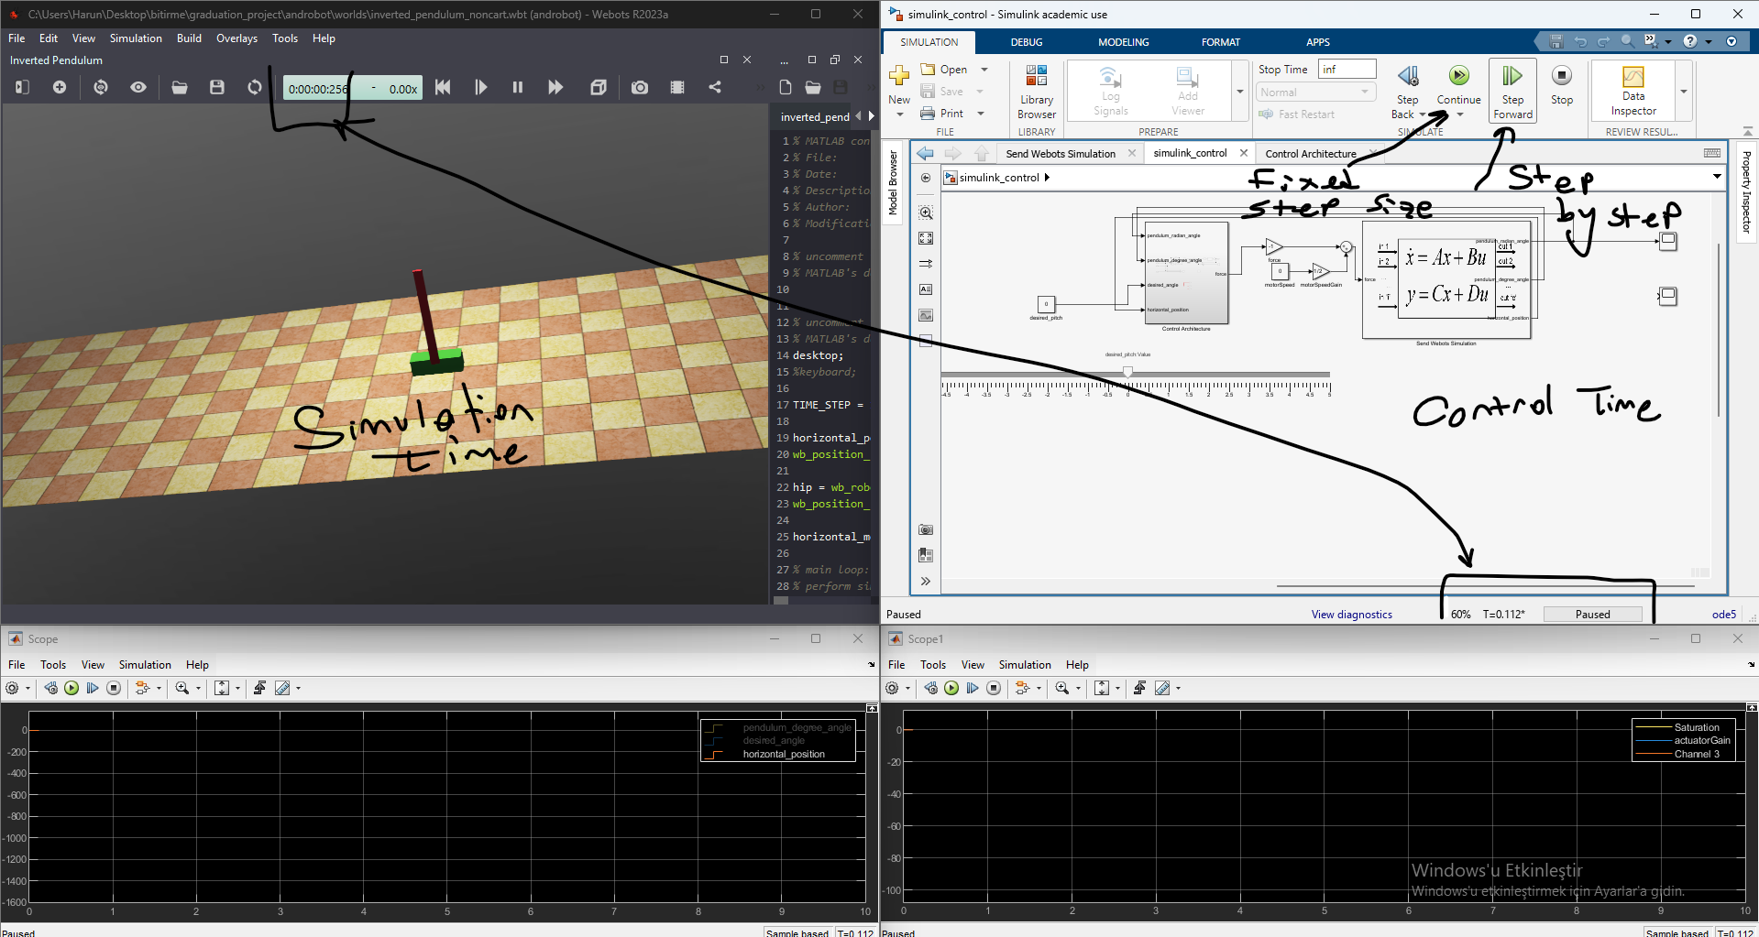Image resolution: width=1759 pixels, height=937 pixels.
Task: Run Webots simulation in fast-forward mode
Action: [x=555, y=87]
